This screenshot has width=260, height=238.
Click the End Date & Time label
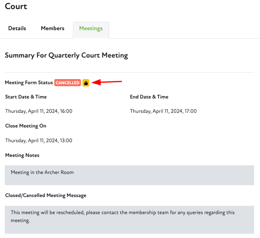149,97
